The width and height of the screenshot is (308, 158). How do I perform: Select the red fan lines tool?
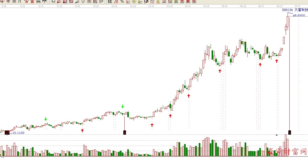click(59, 2)
